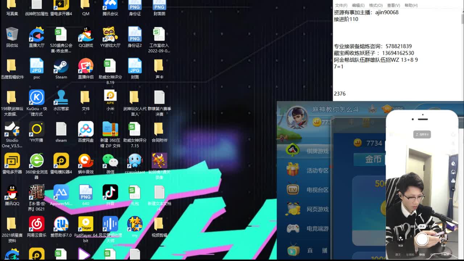Open QQ游戏 desktop shortcut
Image resolution: width=464 pixels, height=261 pixels.
click(x=86, y=37)
